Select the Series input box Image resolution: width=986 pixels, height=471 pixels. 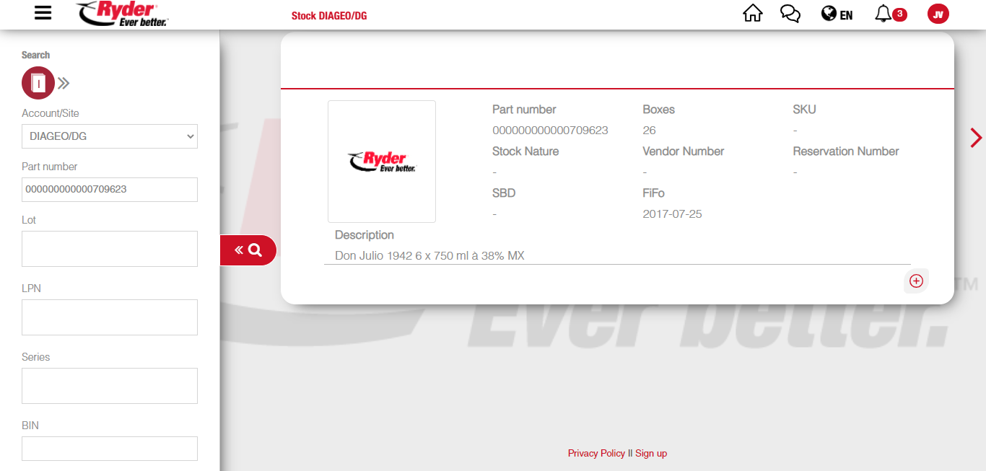[x=110, y=386]
